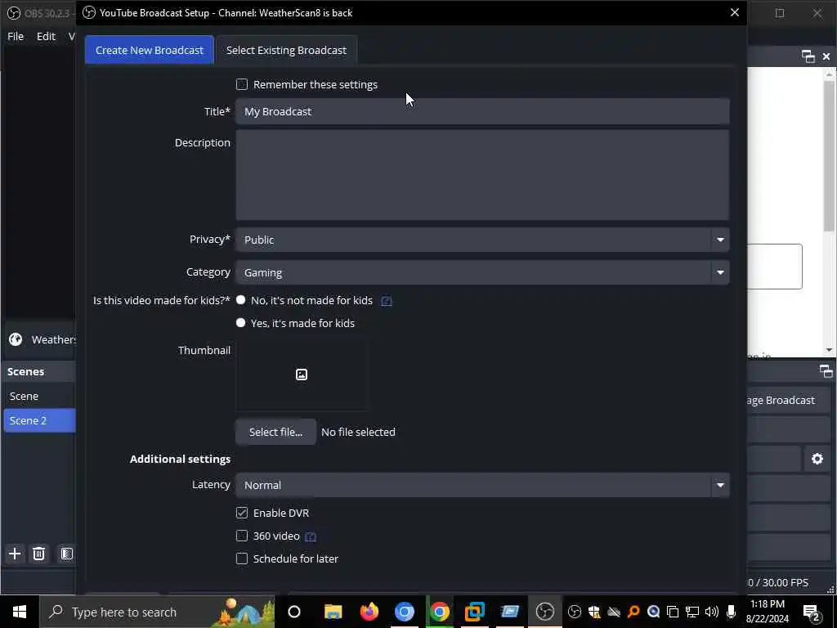The image size is (837, 628).
Task: Open the VMware app in the taskbar
Action: pyautogui.click(x=475, y=612)
